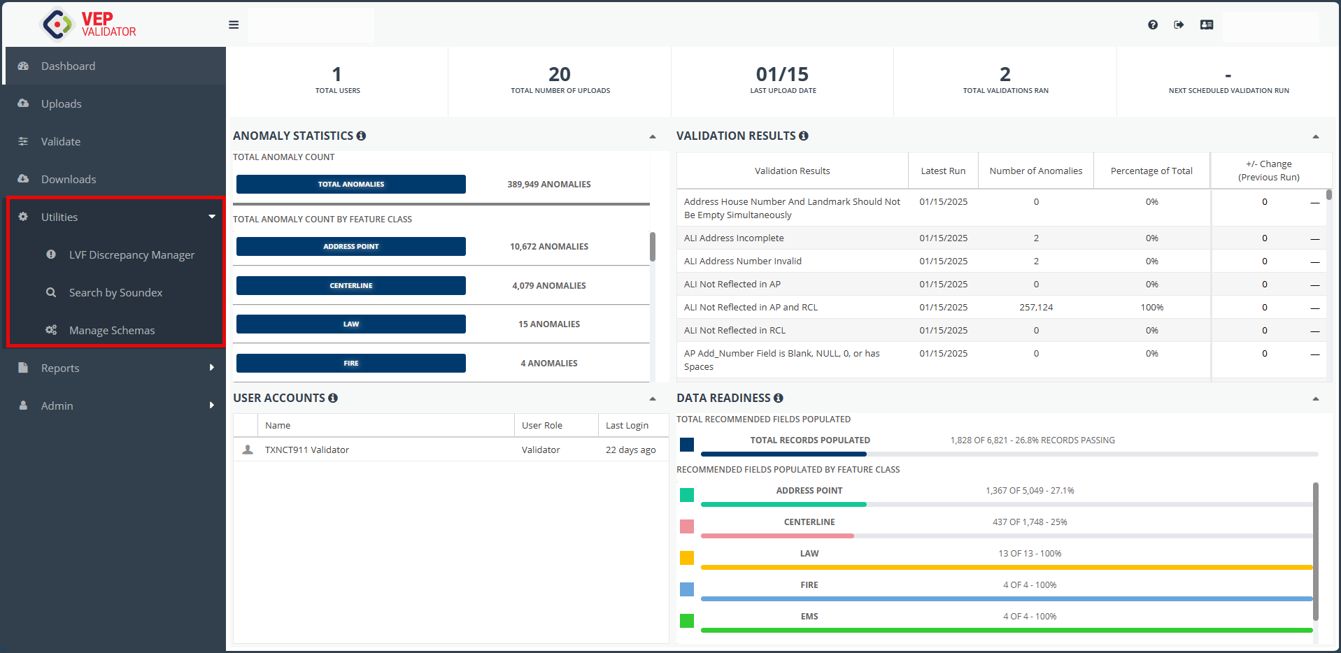
Task: Click the Law anomalies bar
Action: [x=351, y=324]
